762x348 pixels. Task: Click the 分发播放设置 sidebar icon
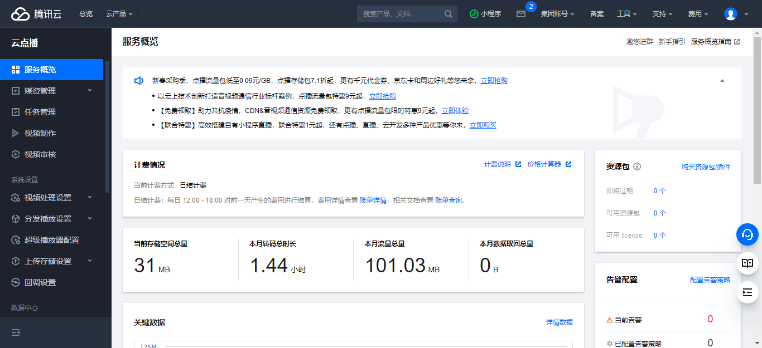[16, 219]
